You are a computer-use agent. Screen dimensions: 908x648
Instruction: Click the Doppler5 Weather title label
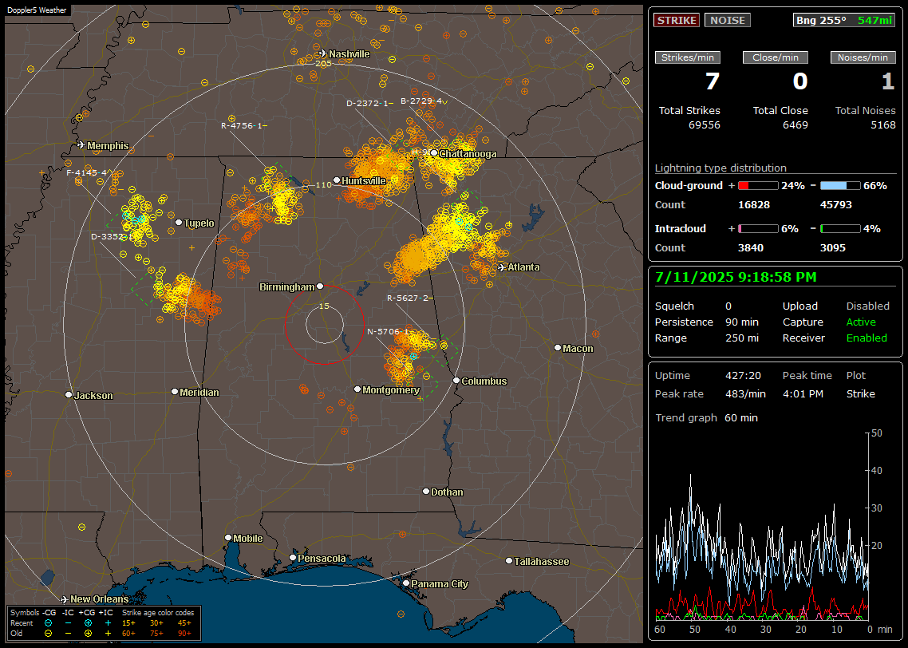tap(37, 10)
